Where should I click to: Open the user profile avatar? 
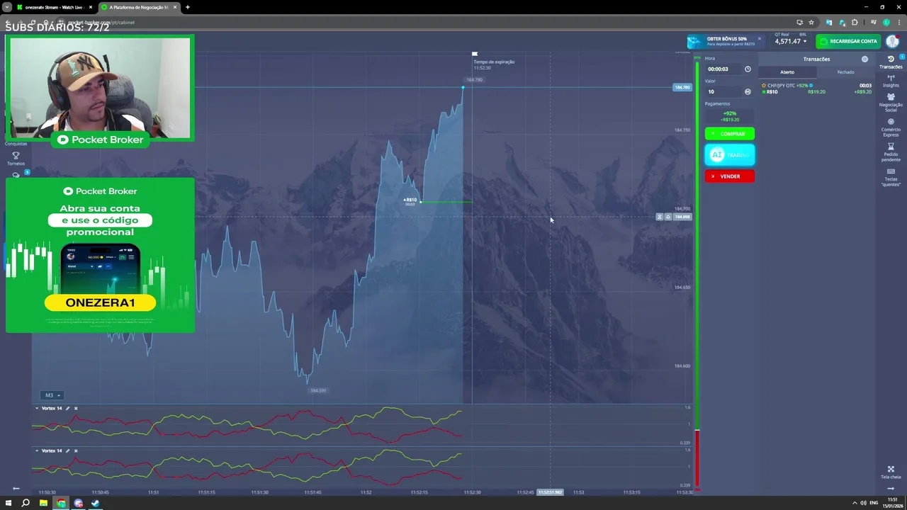[x=892, y=41]
